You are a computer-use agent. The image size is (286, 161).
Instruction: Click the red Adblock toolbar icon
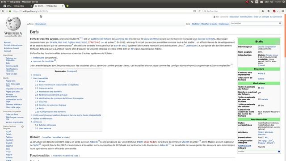(274, 11)
